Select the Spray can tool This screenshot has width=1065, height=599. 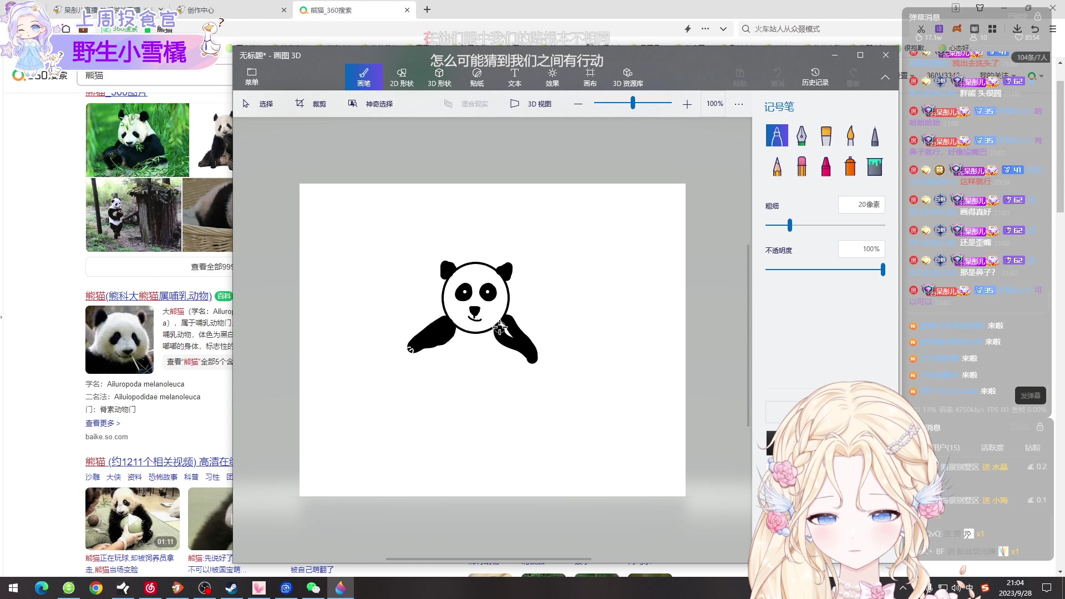(x=850, y=166)
